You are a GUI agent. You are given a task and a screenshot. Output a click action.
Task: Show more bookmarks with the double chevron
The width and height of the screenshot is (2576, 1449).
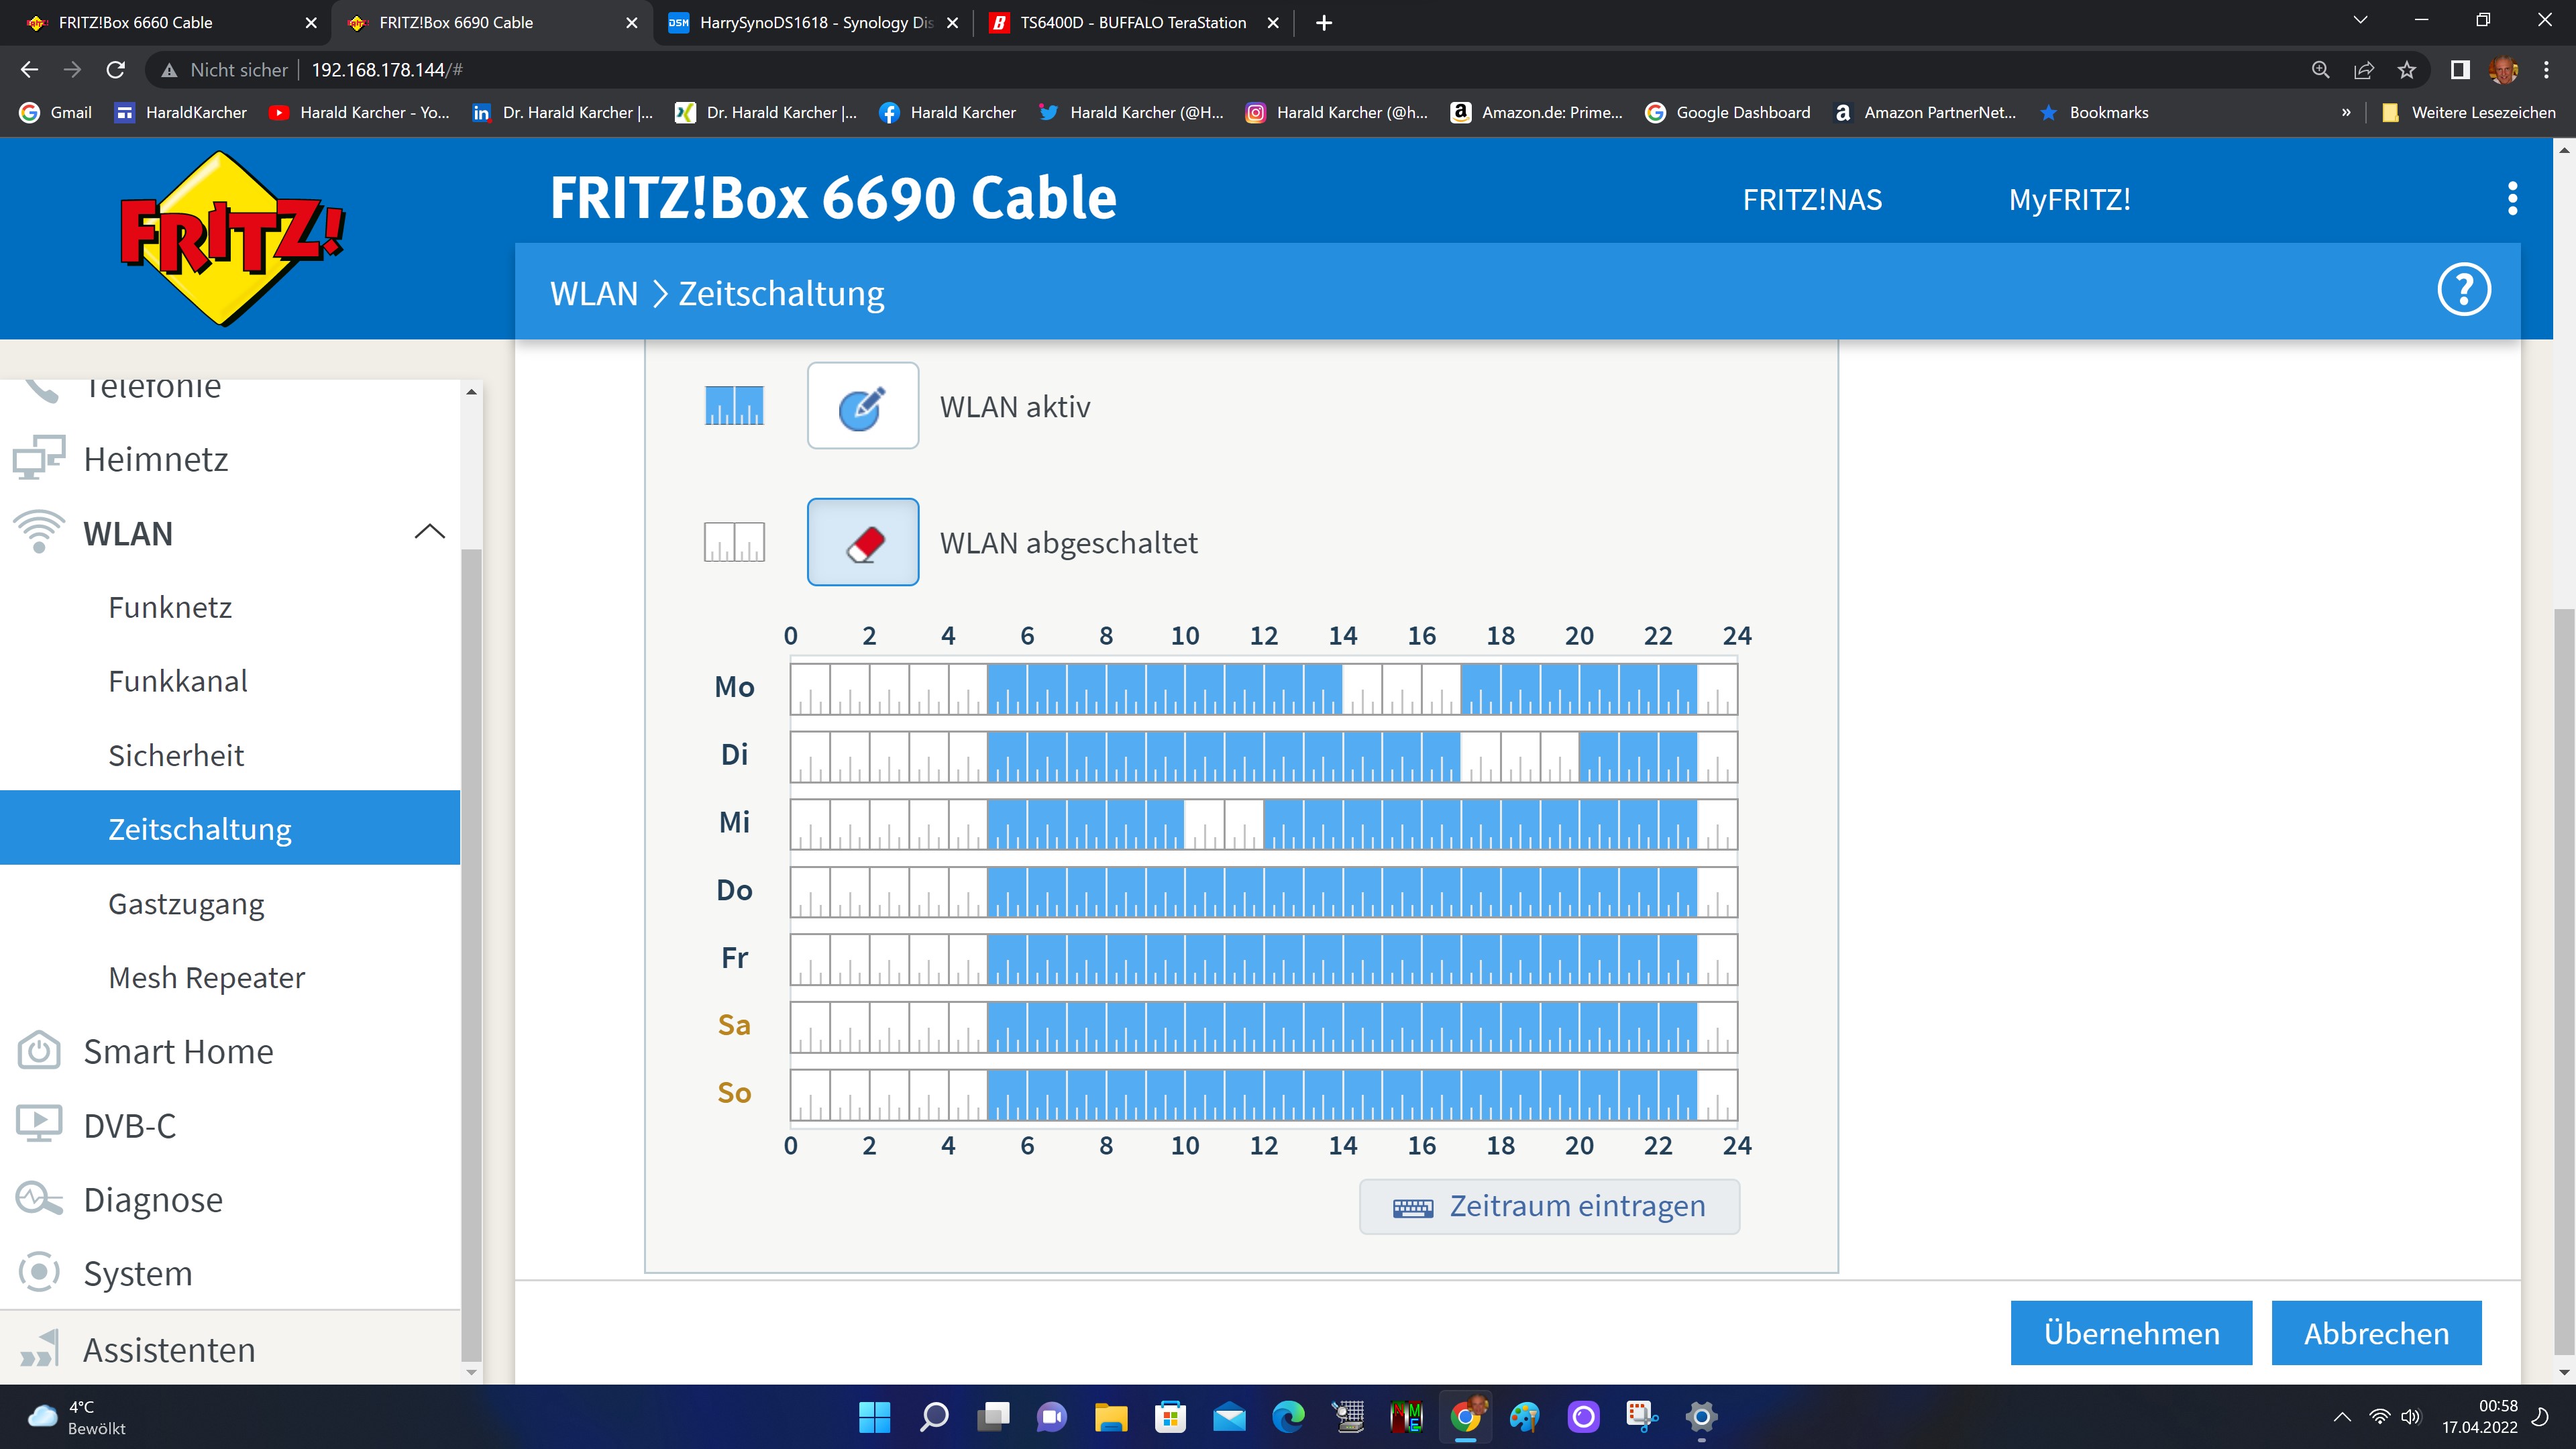pyautogui.click(x=2346, y=113)
